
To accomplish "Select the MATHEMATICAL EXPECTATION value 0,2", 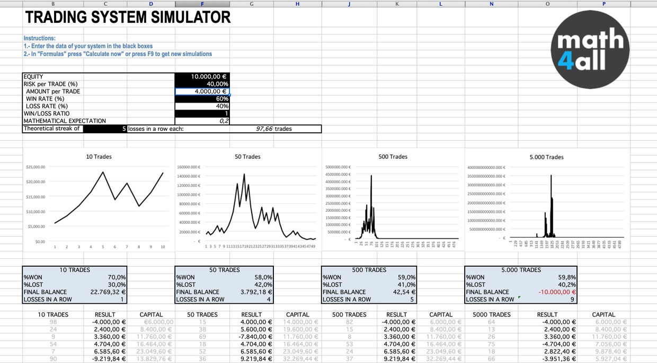I will coord(202,121).
